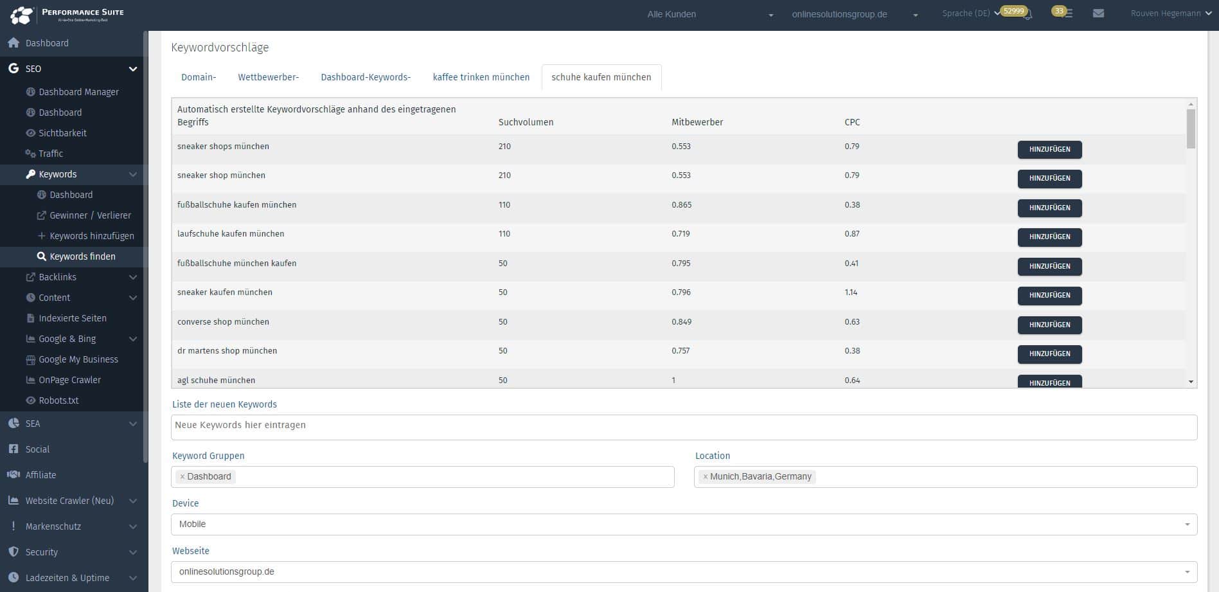Expand the Google & Bing submenu

[x=132, y=339]
